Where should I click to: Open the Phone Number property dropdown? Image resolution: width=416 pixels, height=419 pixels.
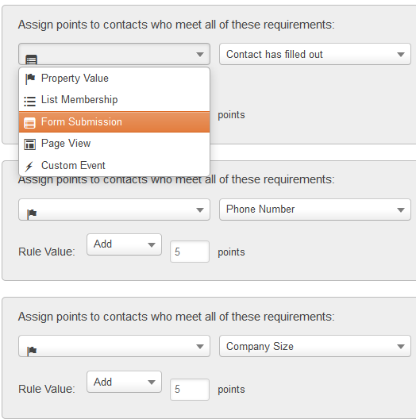[315, 209]
